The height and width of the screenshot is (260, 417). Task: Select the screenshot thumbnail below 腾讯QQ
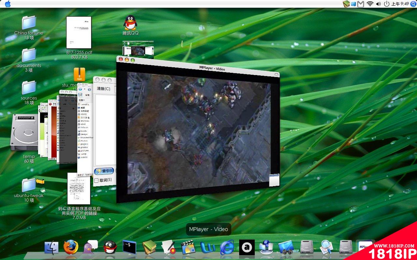[x=138, y=48]
